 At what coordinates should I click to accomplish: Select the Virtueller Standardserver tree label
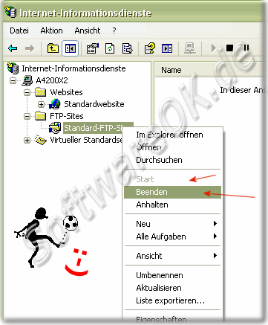86,140
